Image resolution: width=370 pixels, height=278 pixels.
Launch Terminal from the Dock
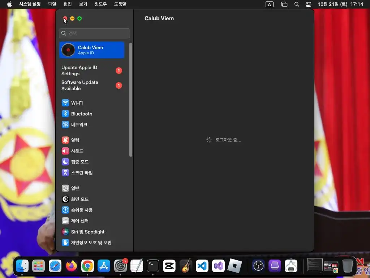pyautogui.click(x=153, y=266)
